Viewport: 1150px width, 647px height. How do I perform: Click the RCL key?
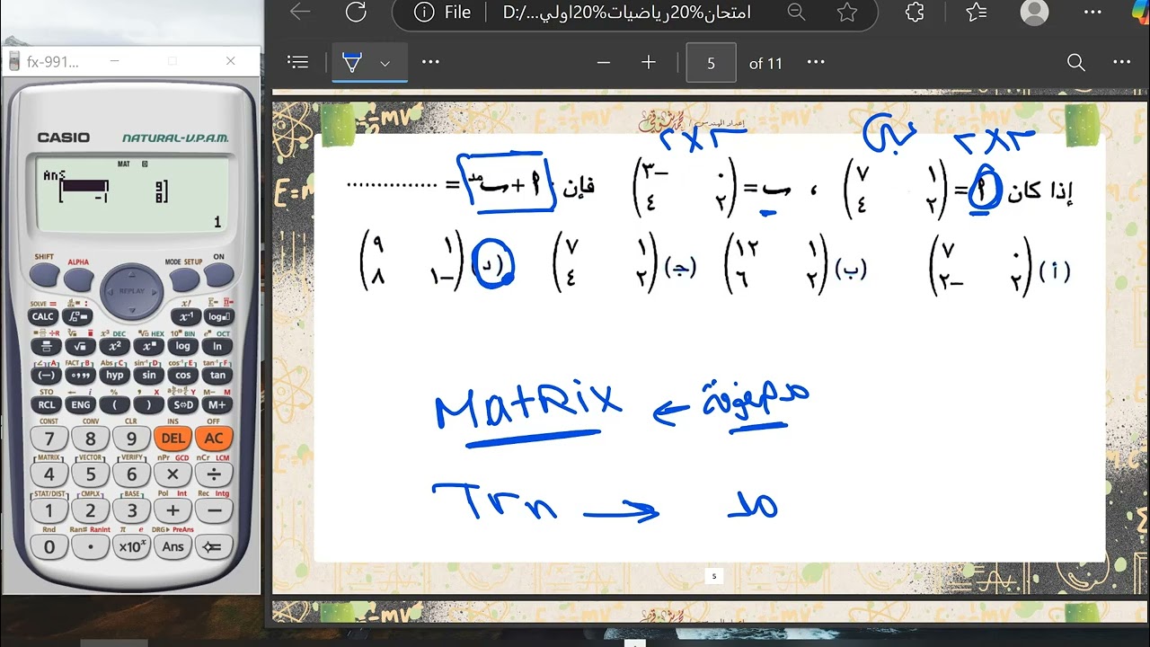(46, 405)
